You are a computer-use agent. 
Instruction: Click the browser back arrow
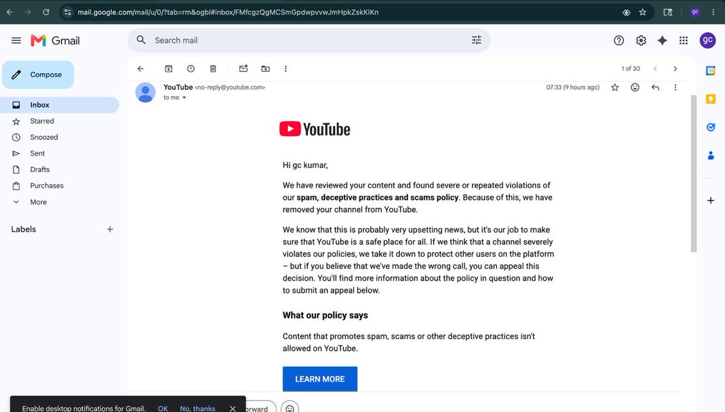point(10,12)
